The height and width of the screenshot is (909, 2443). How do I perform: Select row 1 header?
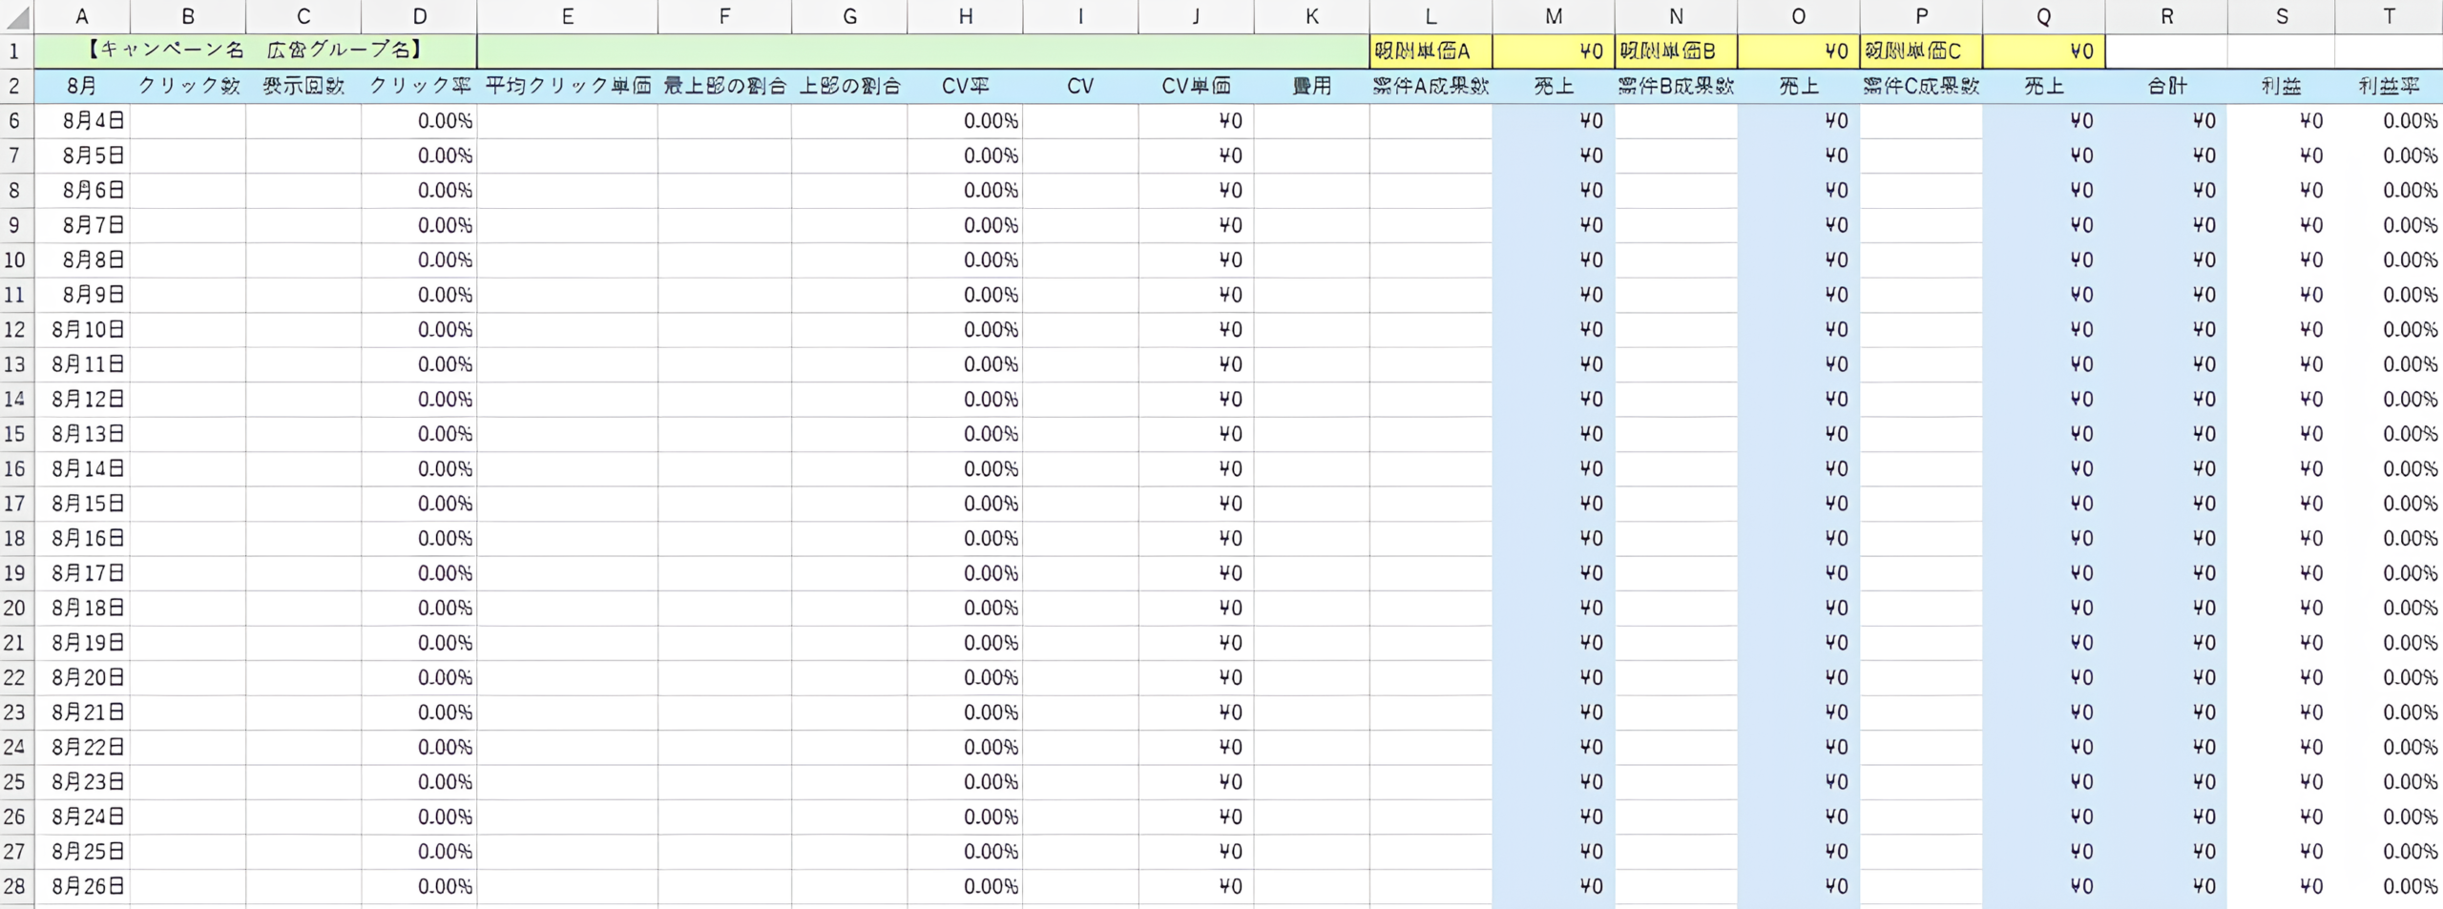point(15,52)
